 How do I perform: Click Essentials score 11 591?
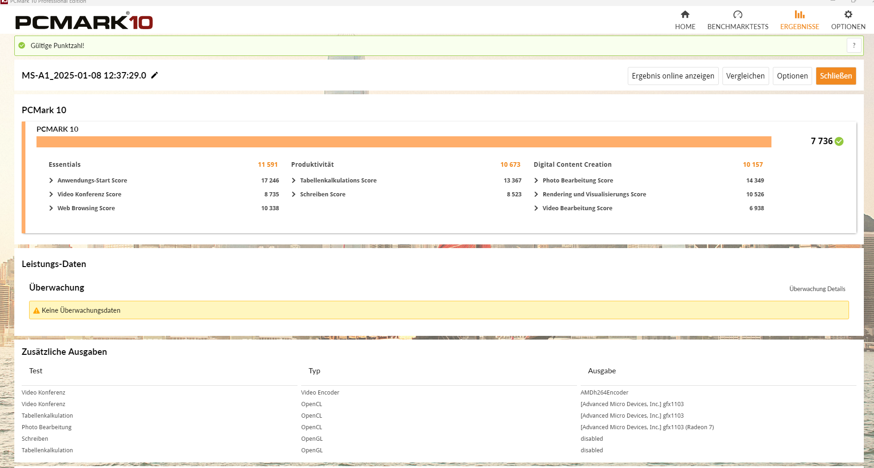[268, 164]
